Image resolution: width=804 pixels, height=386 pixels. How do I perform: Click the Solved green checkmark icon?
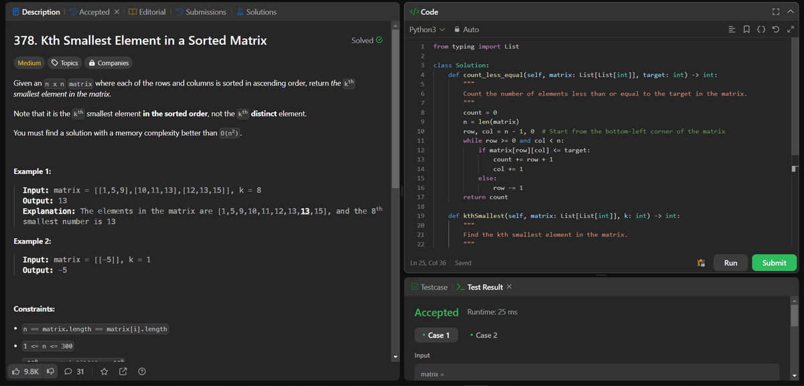(380, 40)
